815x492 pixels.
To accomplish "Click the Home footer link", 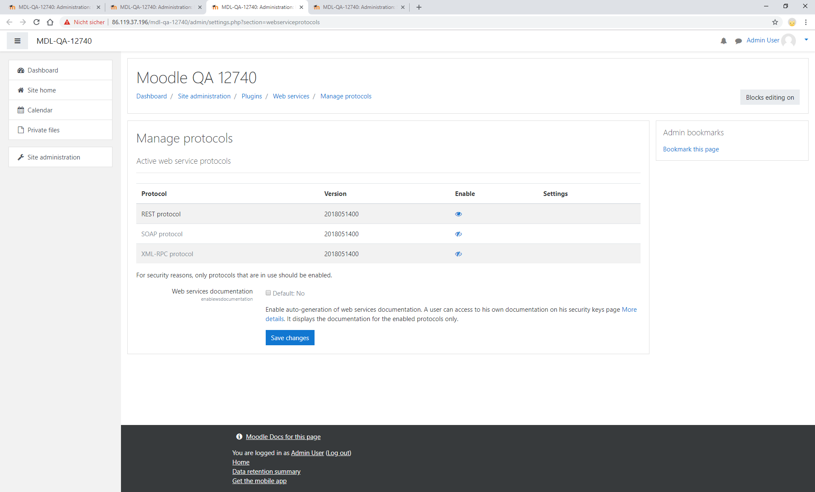I will 241,462.
